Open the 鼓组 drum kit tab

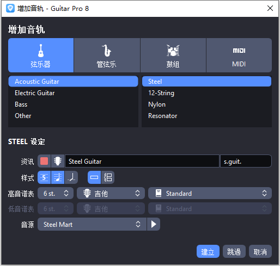click(x=173, y=55)
